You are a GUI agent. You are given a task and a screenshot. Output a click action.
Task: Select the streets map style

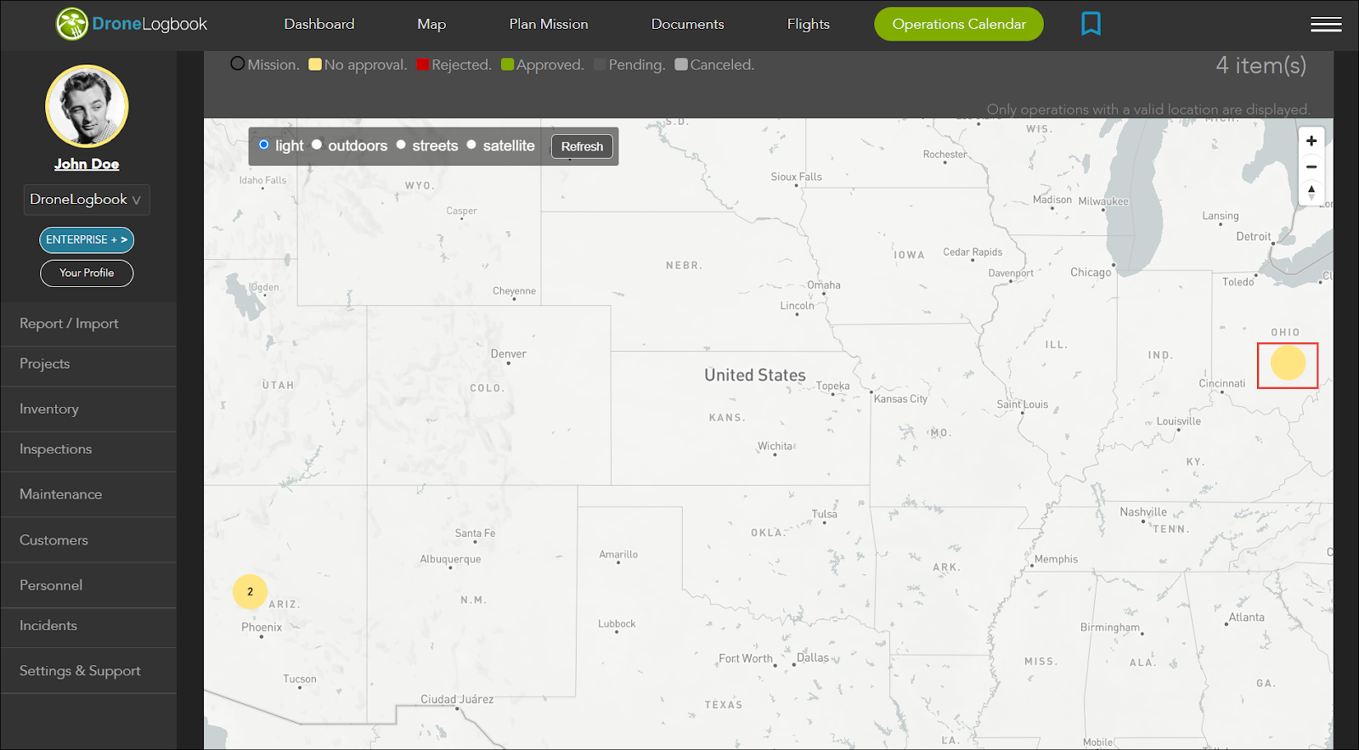pos(401,144)
